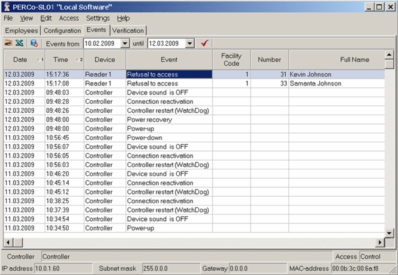Switch to the Employees tab
398x275 pixels.
click(x=21, y=30)
